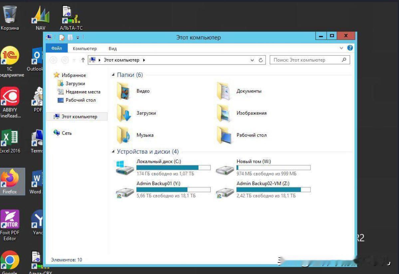This screenshot has height=274, width=399.
Task: Open the Компьютер ribbon tab
Action: 85,49
